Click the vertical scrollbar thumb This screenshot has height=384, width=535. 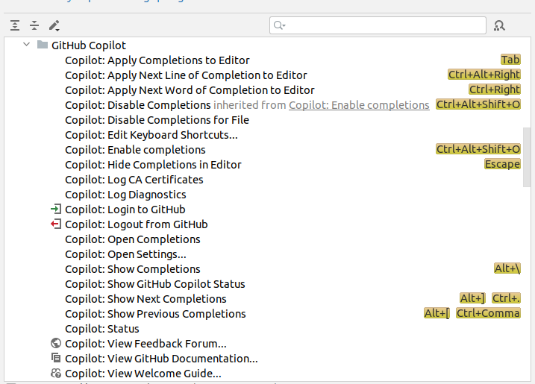point(527,157)
